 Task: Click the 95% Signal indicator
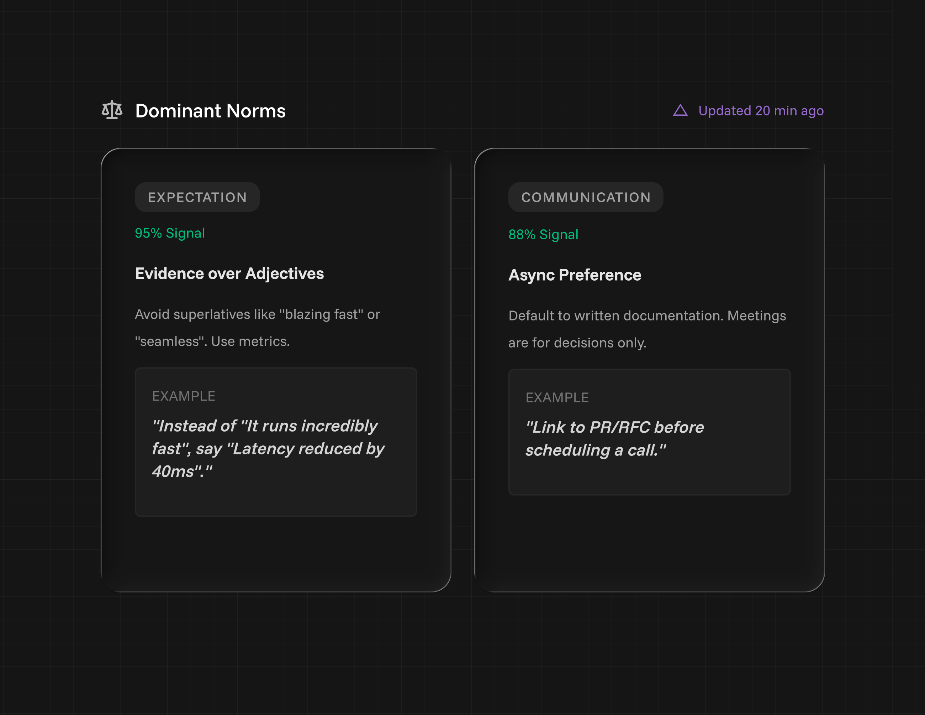[x=170, y=233]
